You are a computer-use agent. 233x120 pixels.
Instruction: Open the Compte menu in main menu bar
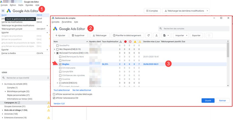[x=4, y=5]
